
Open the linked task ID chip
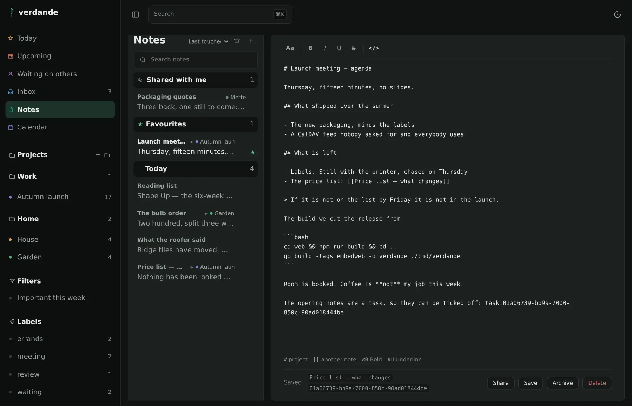pyautogui.click(x=368, y=388)
